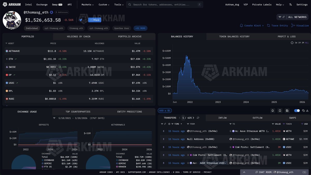The image size is (311, 175).
Task: Click the Share button on the profile
Action: point(94,20)
